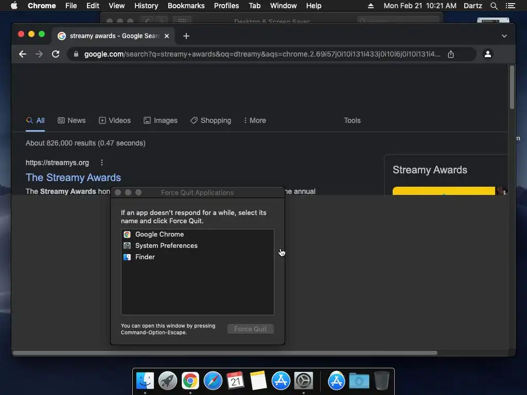The height and width of the screenshot is (395, 527).
Task: Open System Preferences from the Dock
Action: coord(304,381)
